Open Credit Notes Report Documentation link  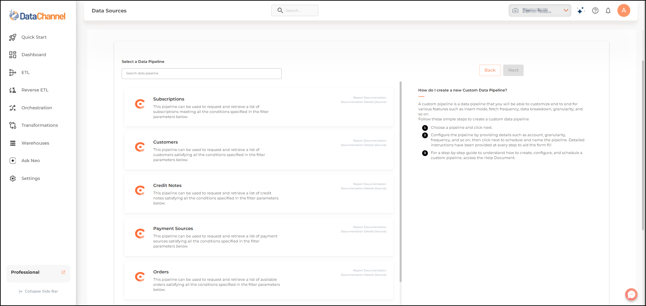(370, 184)
